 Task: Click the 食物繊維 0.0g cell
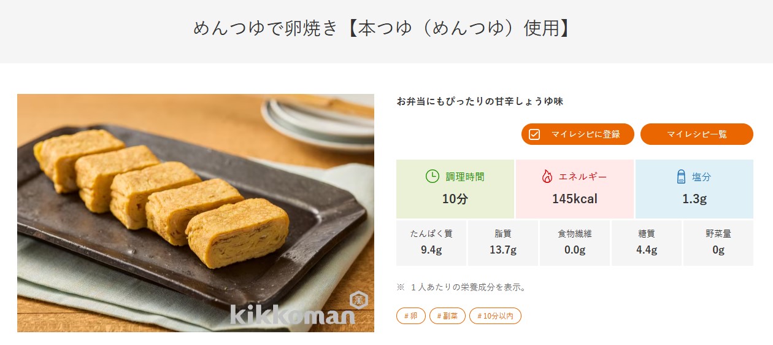[x=575, y=243]
